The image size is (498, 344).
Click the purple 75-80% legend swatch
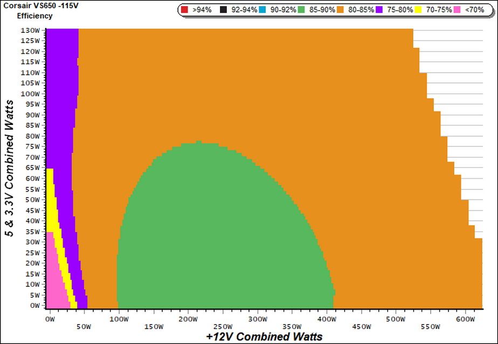point(379,10)
